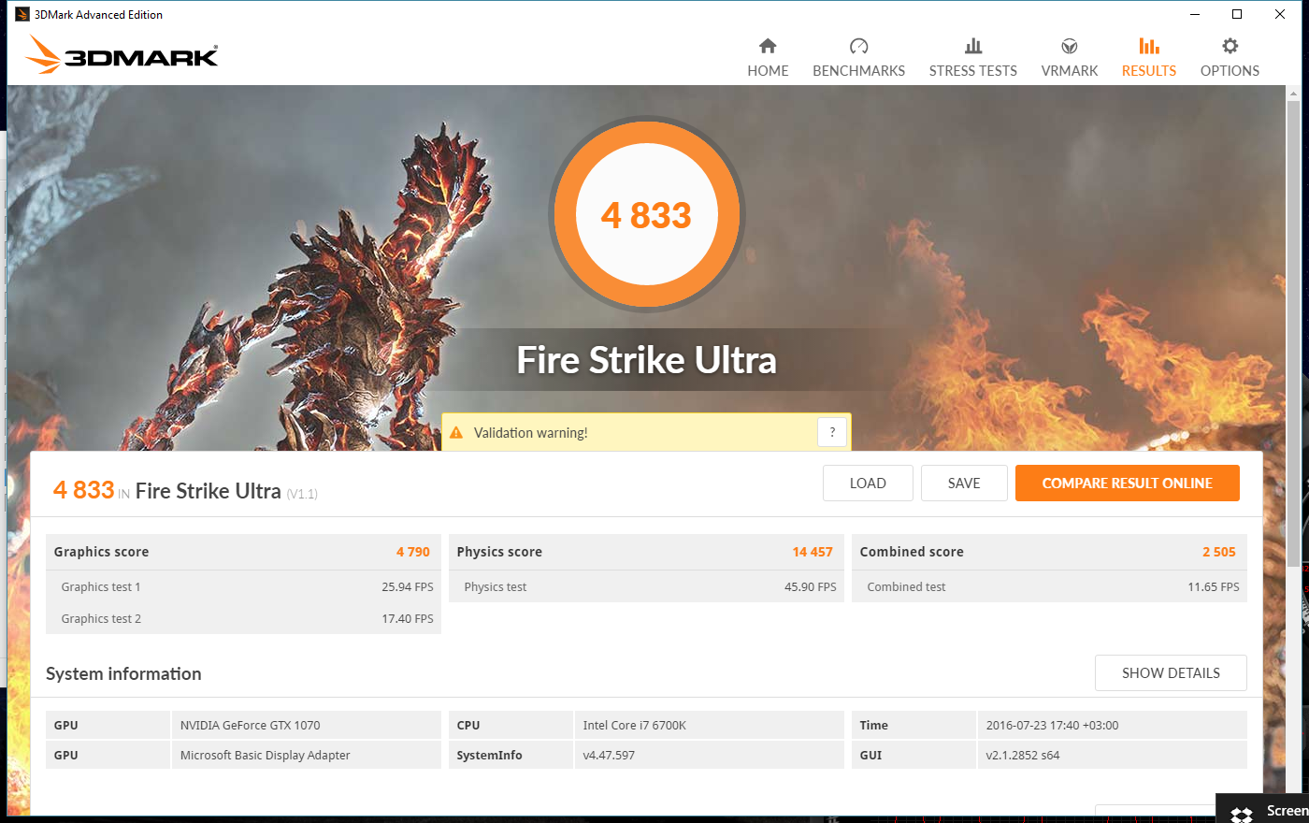Click the Dropbox icon in the notification
Viewport: 1309px width, 823px height.
point(1242,815)
